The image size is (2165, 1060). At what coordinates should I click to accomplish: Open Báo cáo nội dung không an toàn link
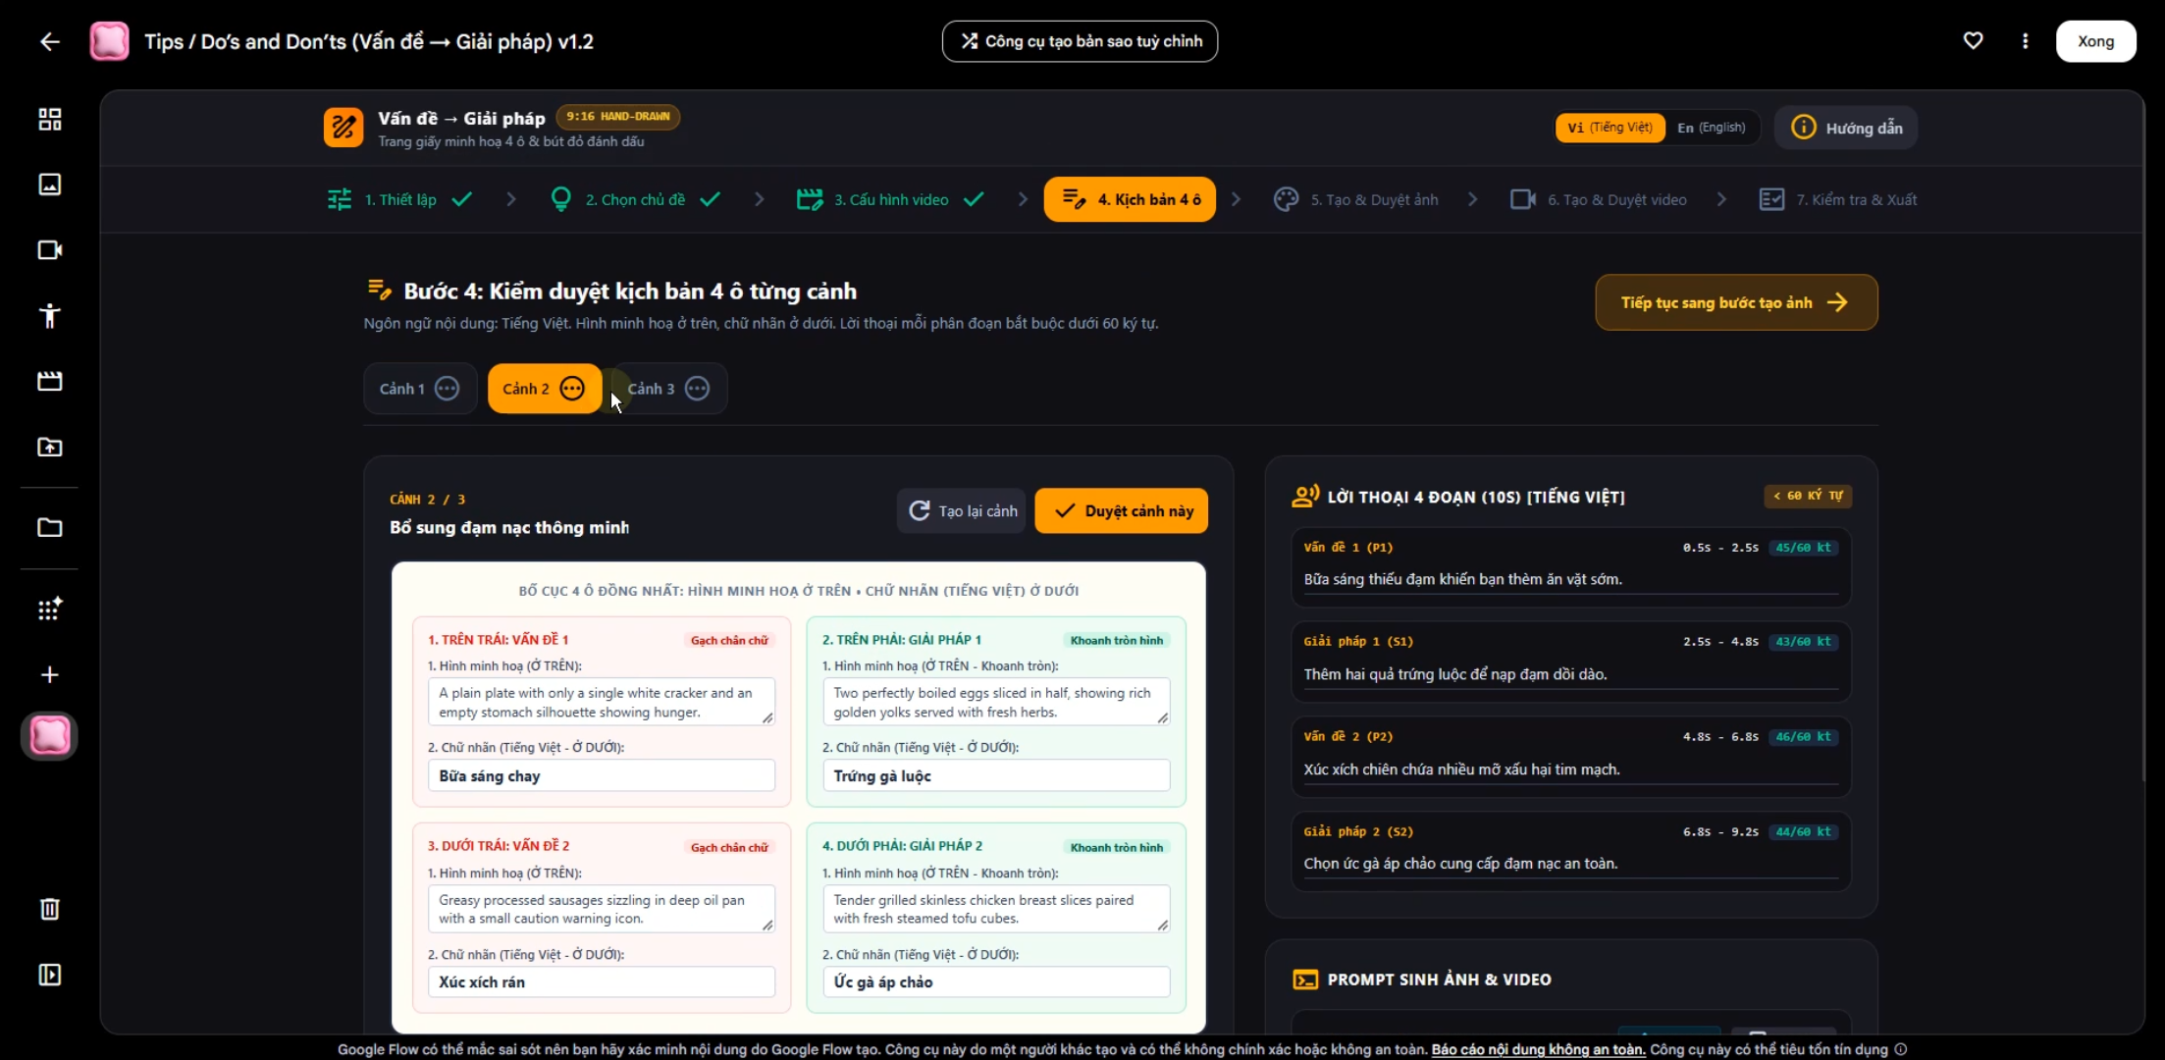pos(1538,1049)
